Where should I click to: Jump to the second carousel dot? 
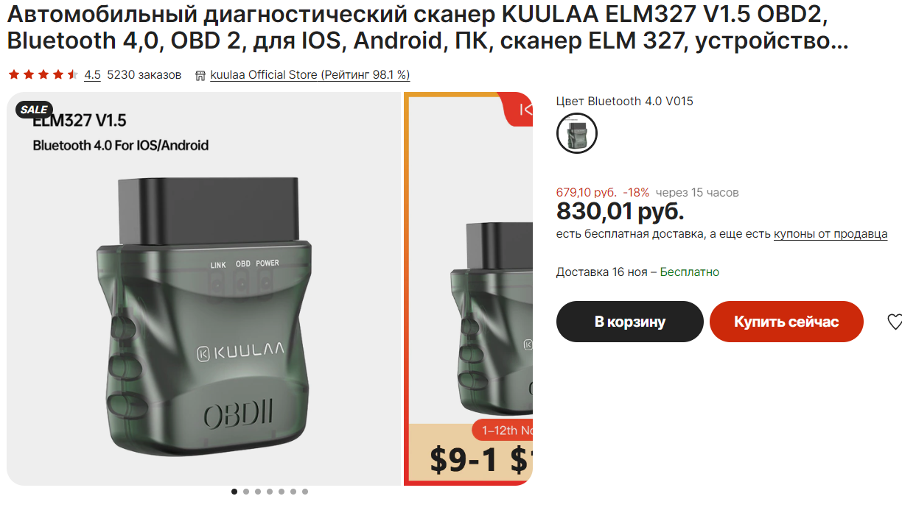[246, 492]
